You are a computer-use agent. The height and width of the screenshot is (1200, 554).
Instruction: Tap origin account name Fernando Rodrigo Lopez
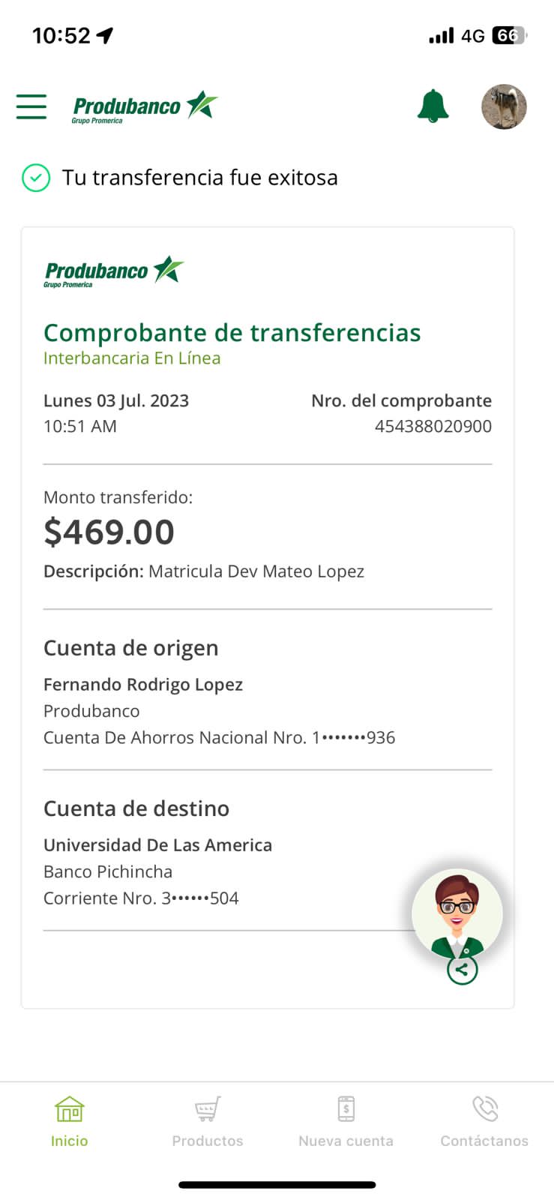(143, 684)
